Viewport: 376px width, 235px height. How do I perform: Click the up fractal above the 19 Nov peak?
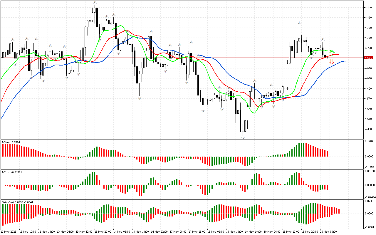[299, 23]
